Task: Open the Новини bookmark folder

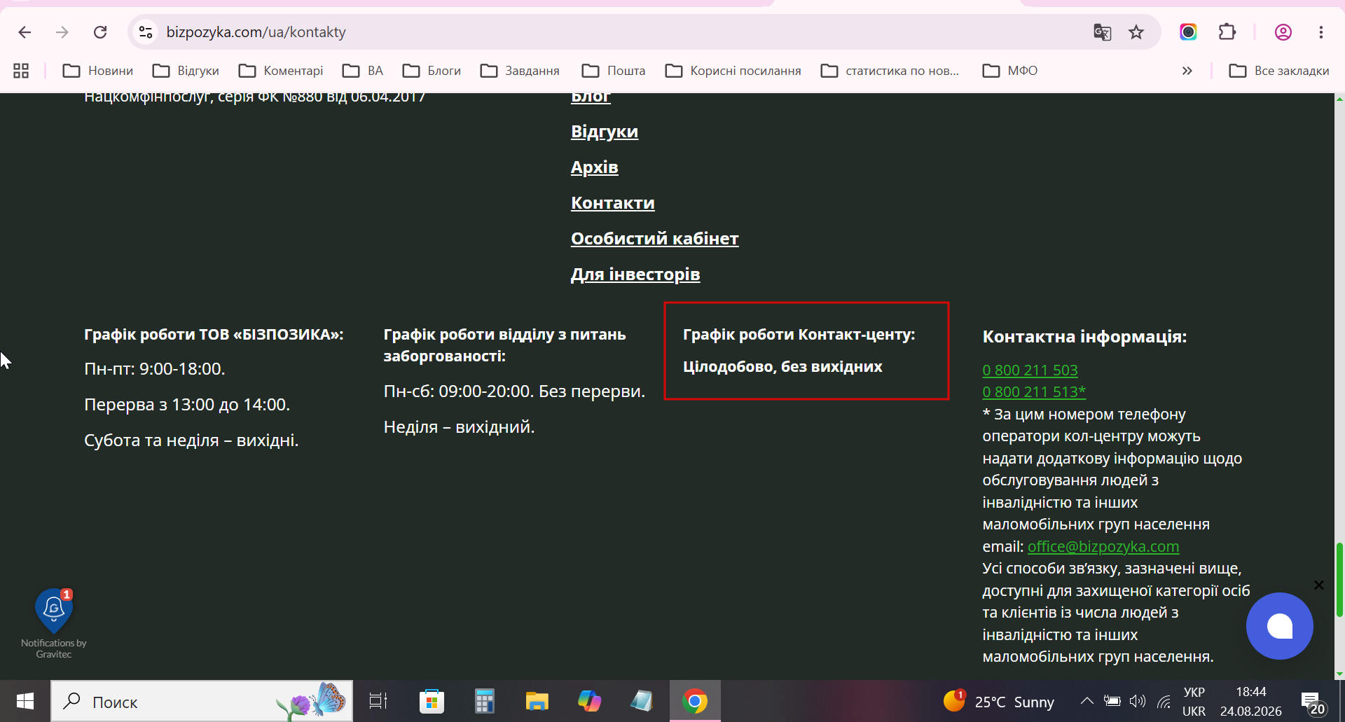Action: tap(98, 71)
